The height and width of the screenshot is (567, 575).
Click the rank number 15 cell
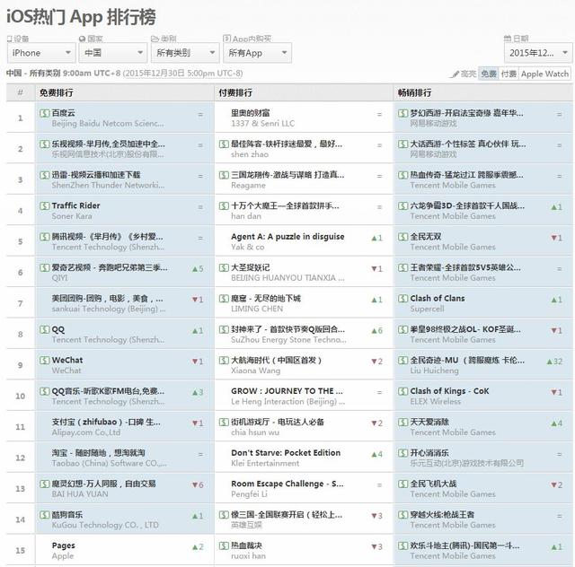(21, 551)
